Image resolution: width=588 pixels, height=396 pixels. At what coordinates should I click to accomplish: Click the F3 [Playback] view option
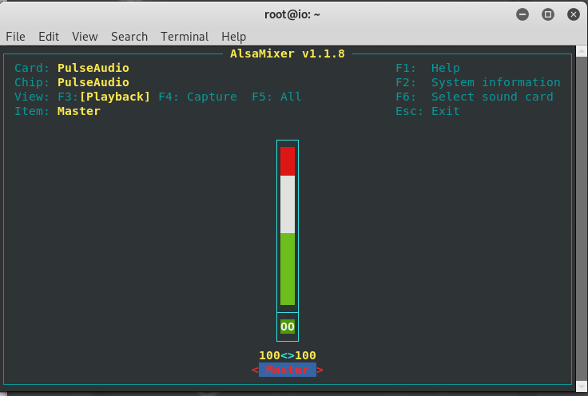pos(104,97)
